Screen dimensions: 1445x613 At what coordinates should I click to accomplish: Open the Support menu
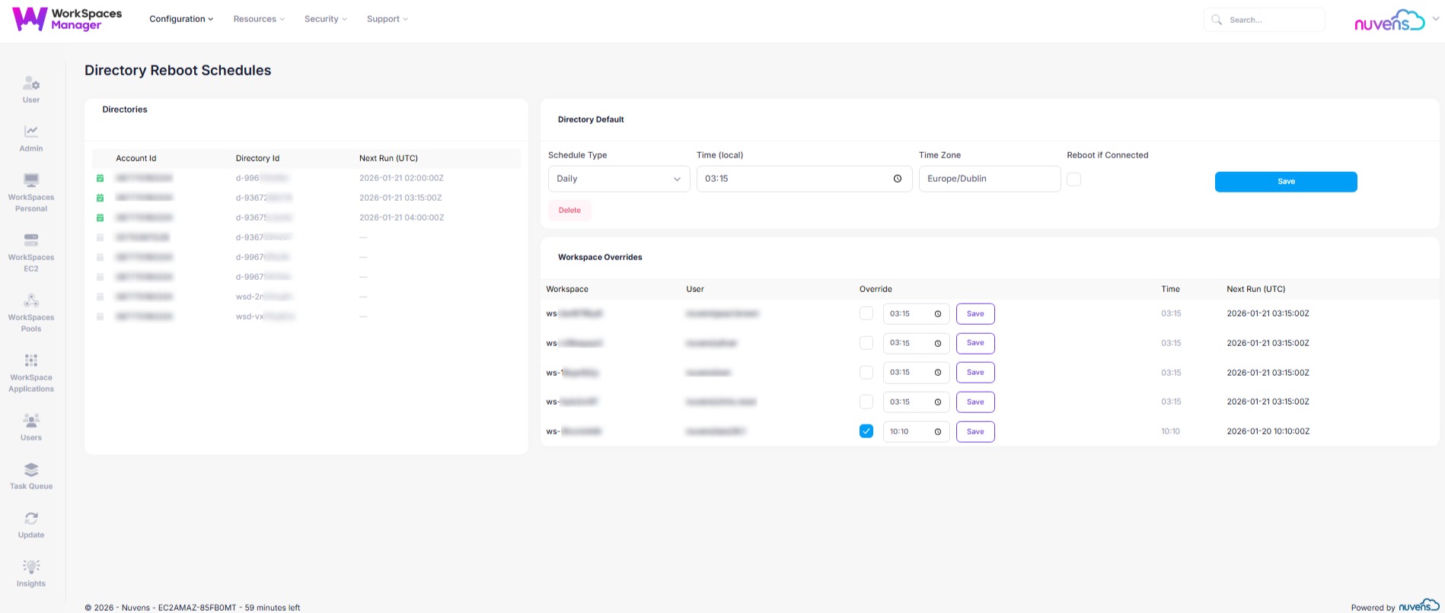[387, 19]
